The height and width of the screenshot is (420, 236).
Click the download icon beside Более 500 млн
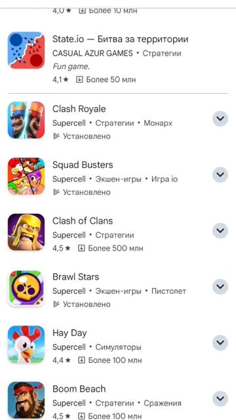point(81,248)
